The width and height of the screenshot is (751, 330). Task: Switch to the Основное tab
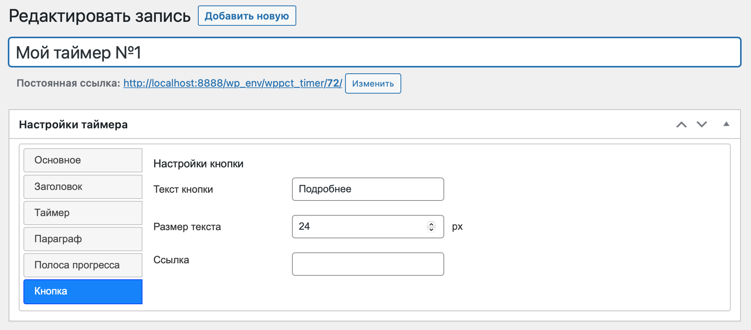coord(83,160)
